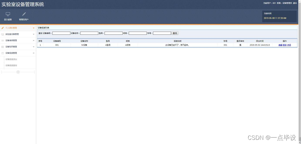This screenshot has width=301, height=144.
Task: Click the 权限：设备管理员 text in header
Action: (x=284, y=3)
